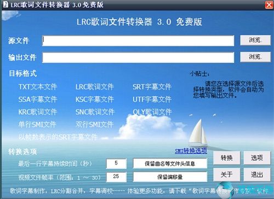Toggle 保留偏移量 option

(170, 177)
